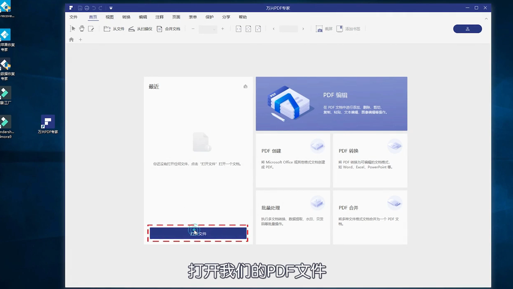This screenshot has height=289, width=513.
Task: Click the home tab icon
Action: (x=71, y=40)
